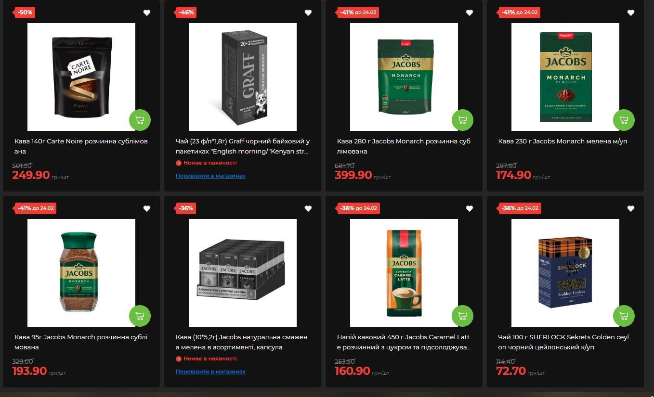Favorite the Jacobs Caramel Latte drink
Viewport: 654px width, 397px height.
click(470, 208)
